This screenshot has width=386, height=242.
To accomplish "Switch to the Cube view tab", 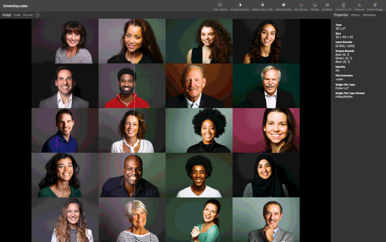I will click(17, 15).
